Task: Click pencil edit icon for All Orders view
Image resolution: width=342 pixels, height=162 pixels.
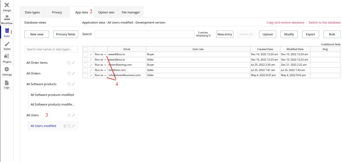Action: [73, 73]
